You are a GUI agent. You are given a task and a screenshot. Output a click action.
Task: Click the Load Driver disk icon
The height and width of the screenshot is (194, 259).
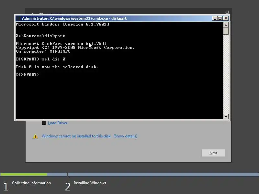[44, 123]
